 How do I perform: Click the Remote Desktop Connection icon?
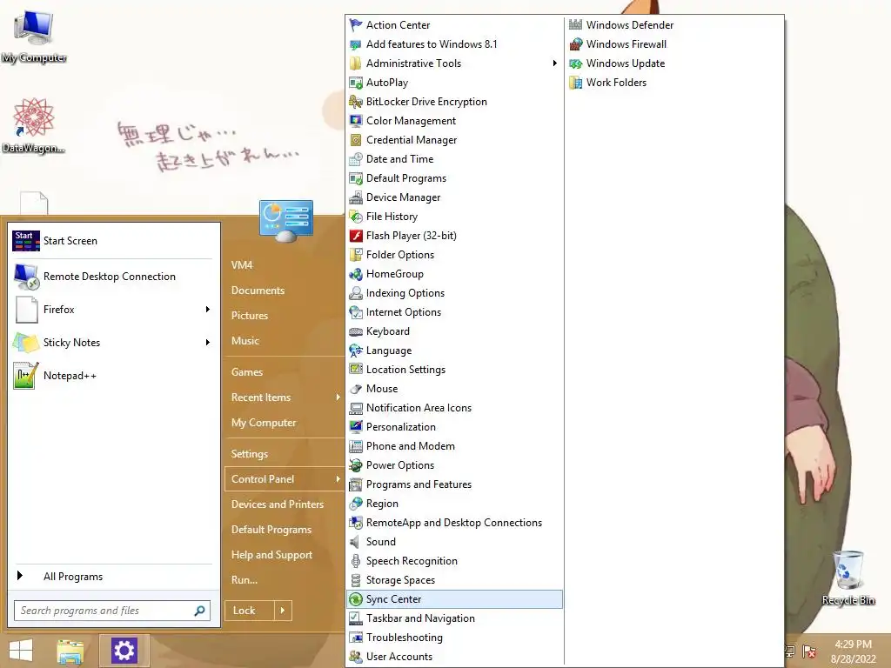(25, 277)
